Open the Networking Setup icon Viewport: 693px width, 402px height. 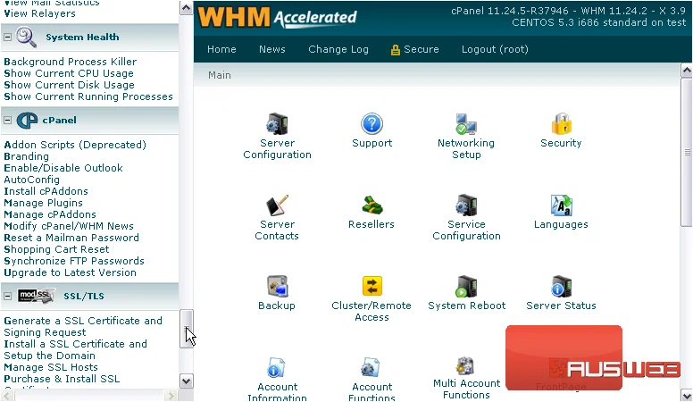click(x=466, y=124)
